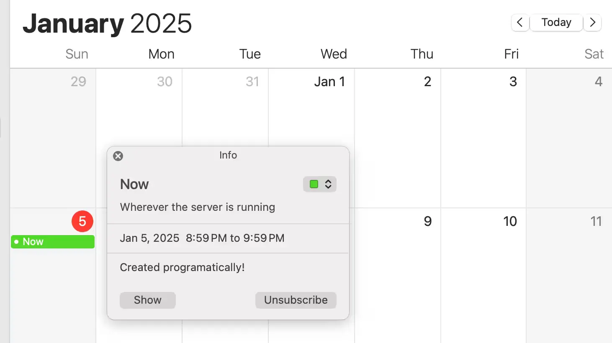Image resolution: width=612 pixels, height=343 pixels.
Task: Click the red date badge showing 5
Action: 82,221
